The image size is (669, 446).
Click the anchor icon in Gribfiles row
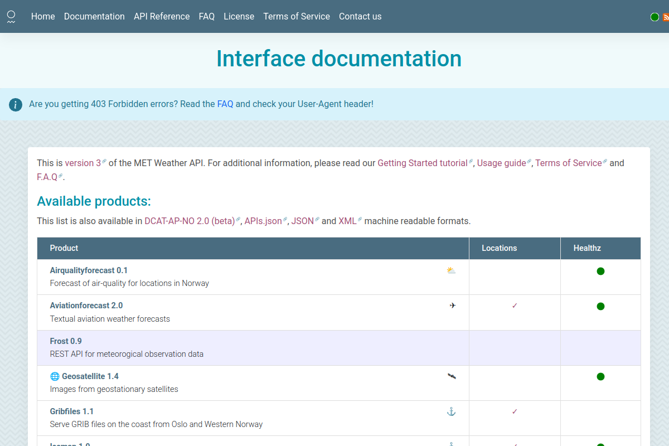click(x=452, y=411)
